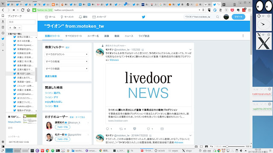
Task: Open the address bar history dropdown arrow
Action: (199, 10)
